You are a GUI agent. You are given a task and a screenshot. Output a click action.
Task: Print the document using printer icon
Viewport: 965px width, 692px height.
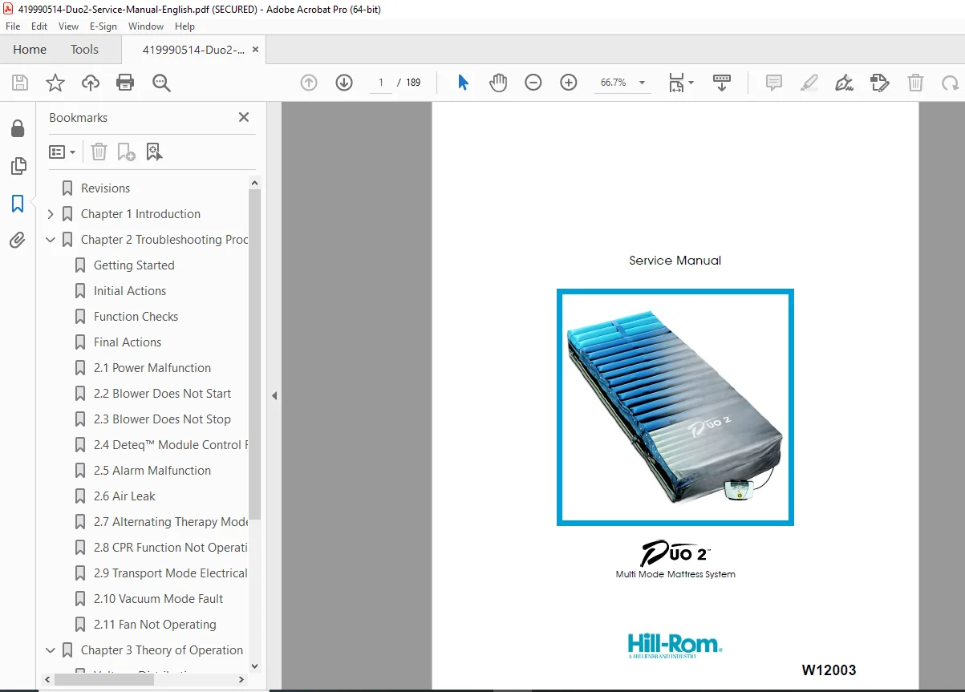click(x=125, y=83)
